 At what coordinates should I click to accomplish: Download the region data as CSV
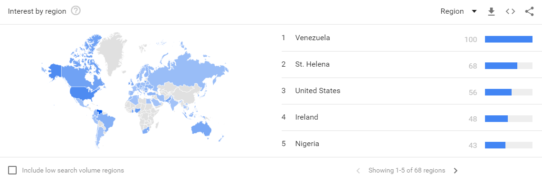click(x=491, y=11)
